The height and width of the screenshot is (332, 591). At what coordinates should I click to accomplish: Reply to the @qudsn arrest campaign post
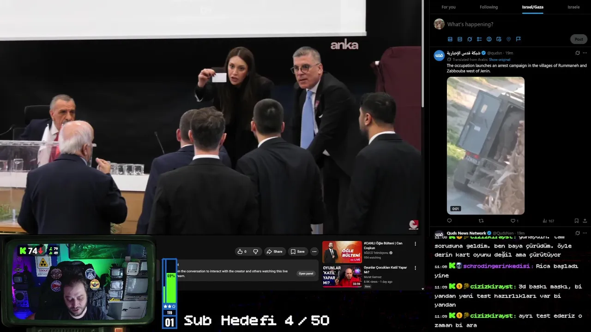click(x=449, y=221)
